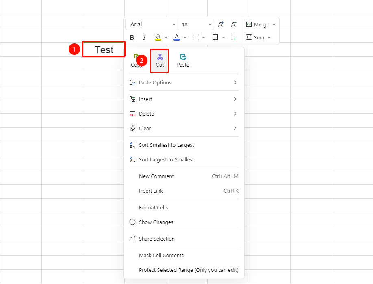Expand the Paste Options submenu
373x284 pixels.
(184, 82)
